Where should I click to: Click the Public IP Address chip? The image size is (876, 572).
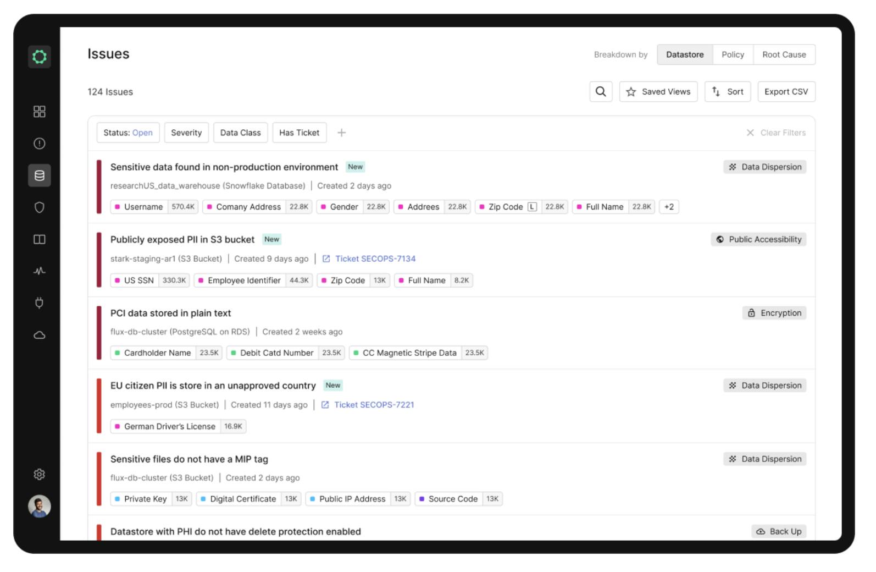click(358, 499)
